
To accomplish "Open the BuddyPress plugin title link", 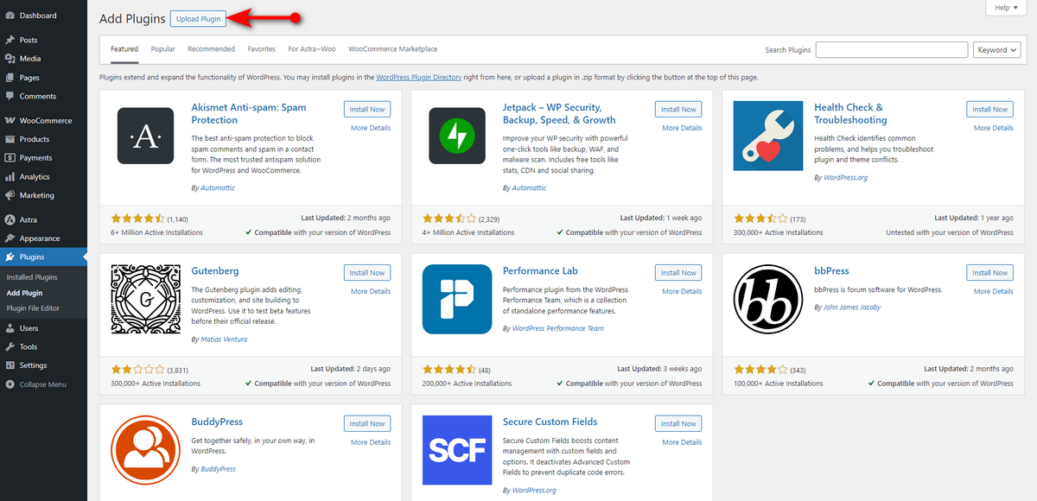I will tap(217, 422).
